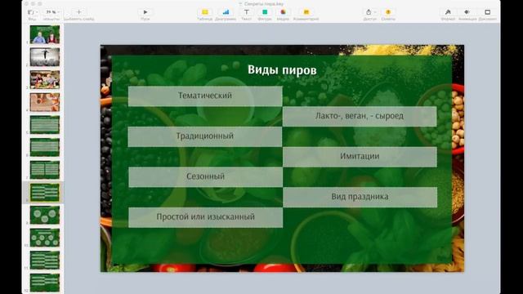
Task: Select slide 9 thumbnail with three circles
Action: tap(45, 215)
